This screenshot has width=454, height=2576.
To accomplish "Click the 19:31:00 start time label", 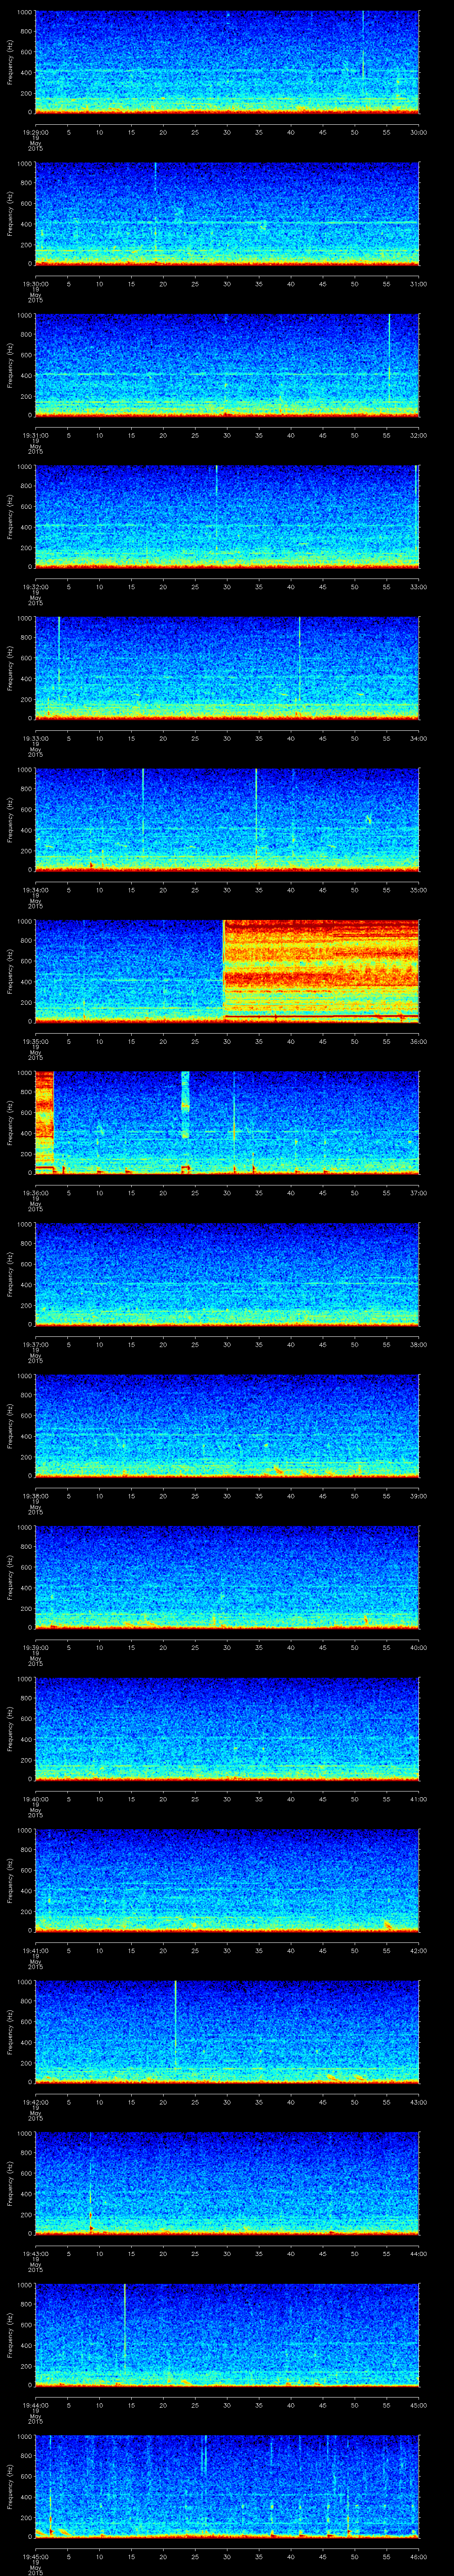I will (35, 434).
